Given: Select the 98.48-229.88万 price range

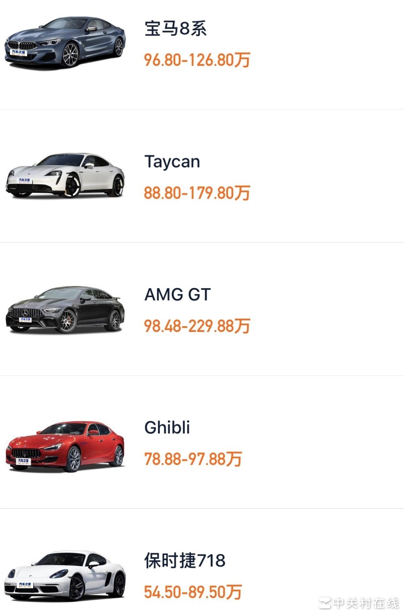Looking at the screenshot, I should [x=197, y=326].
